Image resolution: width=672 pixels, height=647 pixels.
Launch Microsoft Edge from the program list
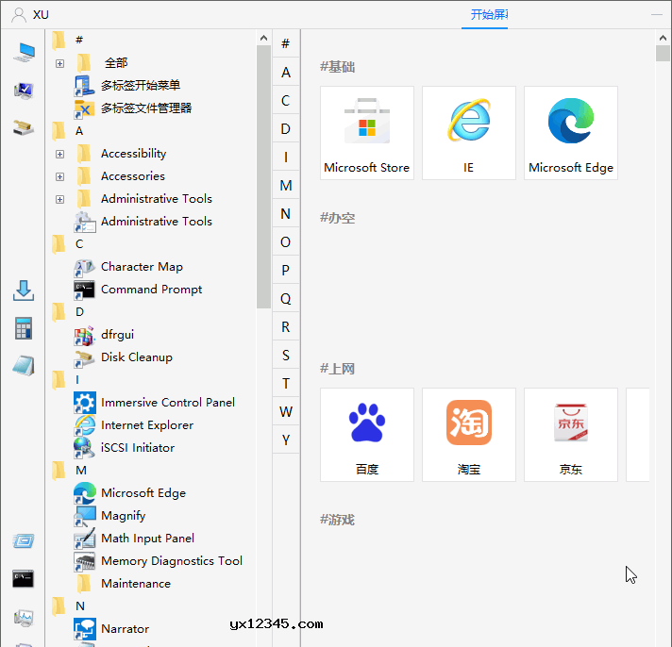130,493
